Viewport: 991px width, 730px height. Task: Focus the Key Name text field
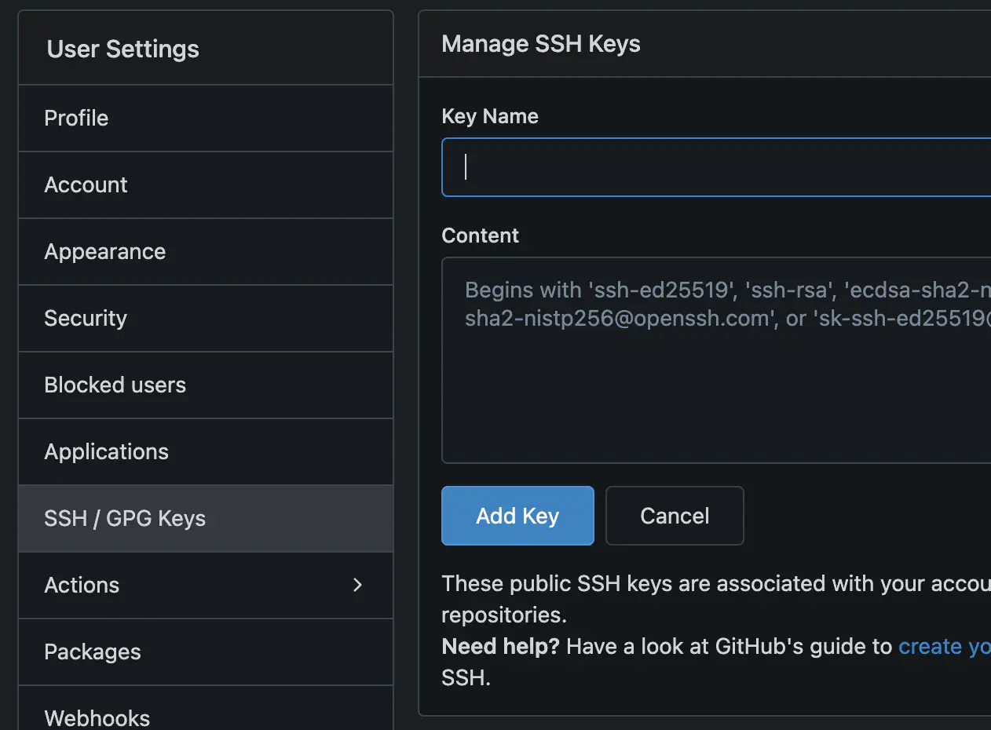(x=715, y=167)
